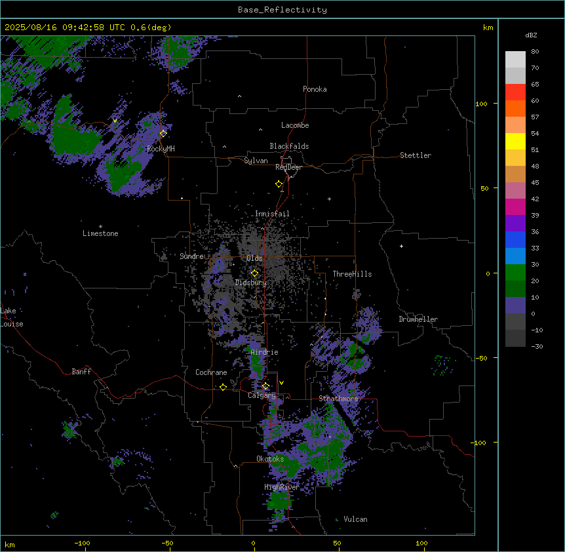Click the purple 36-39 dBZ color band
565x552 pixels.
click(x=515, y=224)
